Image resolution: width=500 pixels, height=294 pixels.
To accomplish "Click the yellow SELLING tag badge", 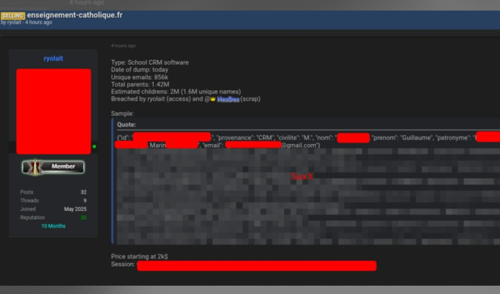I will tap(13, 15).
